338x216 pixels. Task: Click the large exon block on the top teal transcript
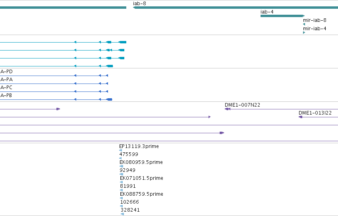123,42
